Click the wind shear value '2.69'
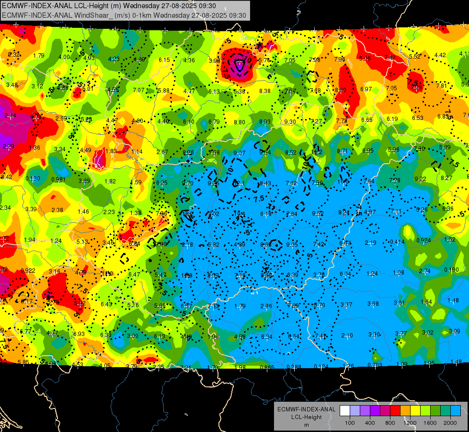Viewport: 469px width, 432px height. pos(61,119)
